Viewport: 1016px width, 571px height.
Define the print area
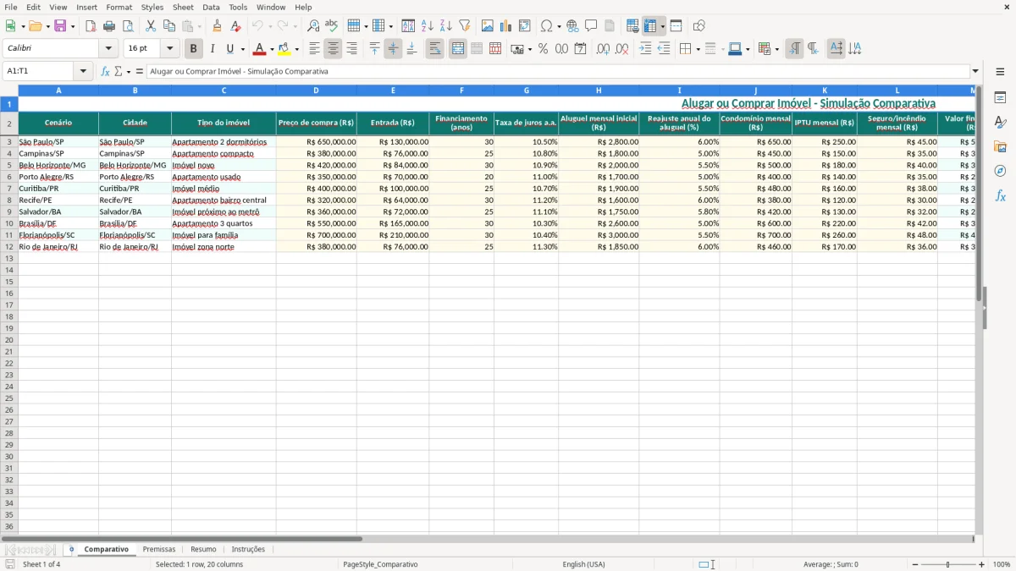click(632, 26)
